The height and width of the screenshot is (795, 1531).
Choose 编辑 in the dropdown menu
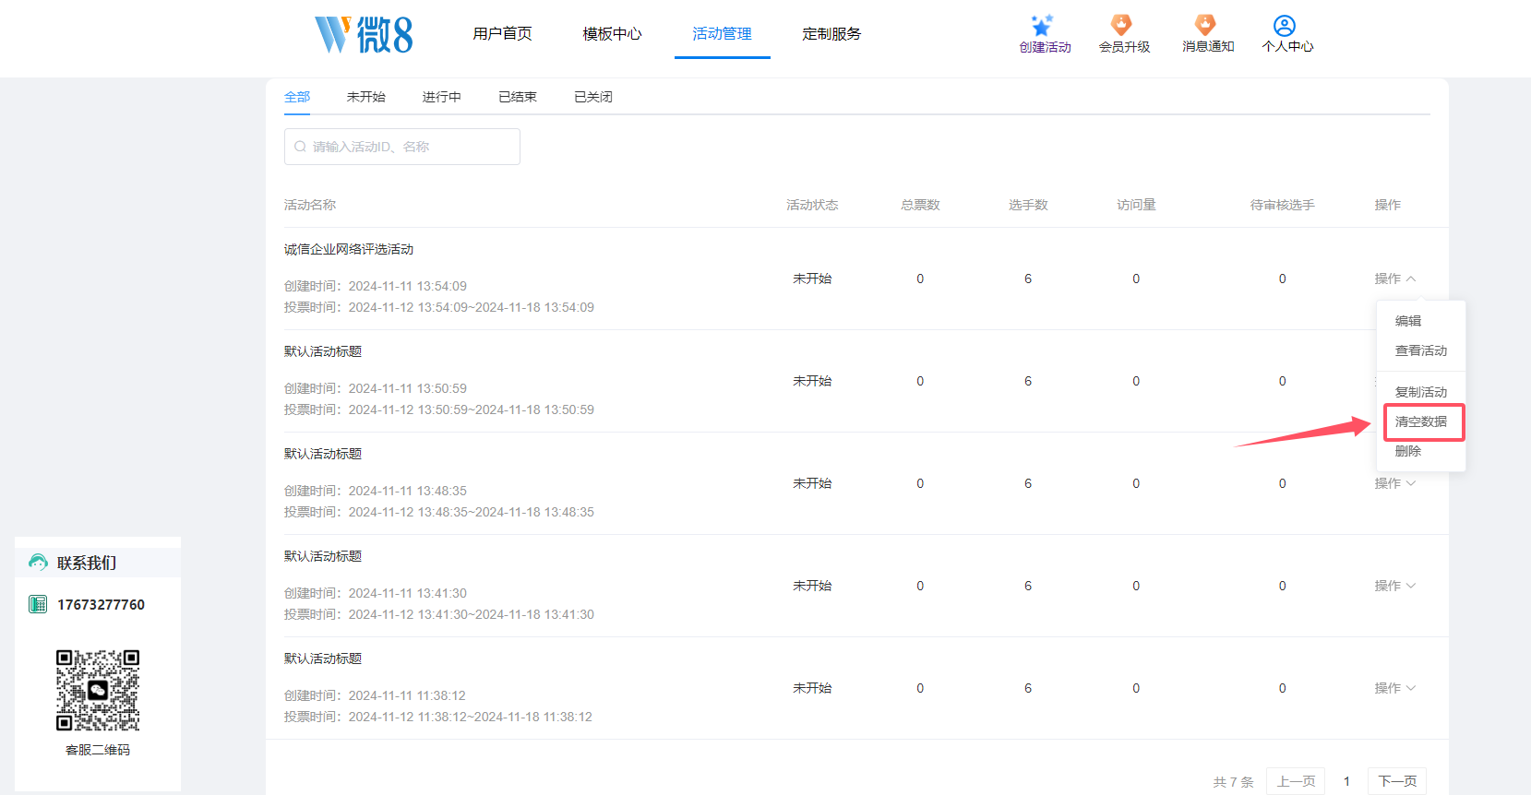[1408, 321]
